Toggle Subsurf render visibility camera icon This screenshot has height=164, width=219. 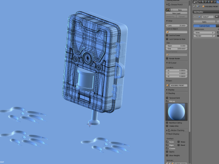[x=217, y=17]
